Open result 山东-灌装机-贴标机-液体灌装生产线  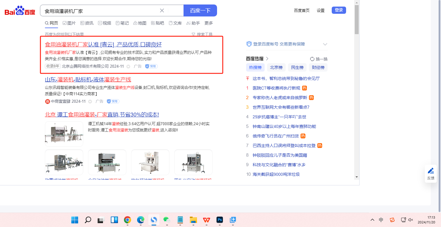click(88, 80)
